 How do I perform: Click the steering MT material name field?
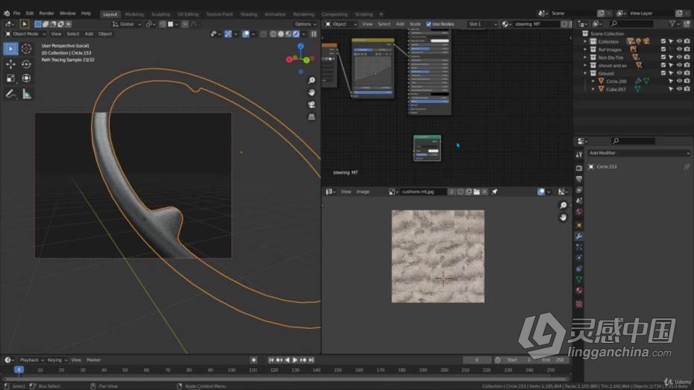point(536,25)
